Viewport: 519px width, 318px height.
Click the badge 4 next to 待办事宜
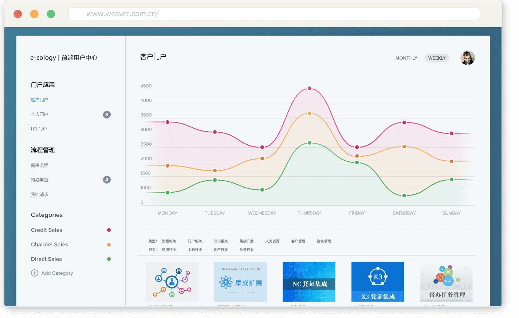[x=107, y=180]
